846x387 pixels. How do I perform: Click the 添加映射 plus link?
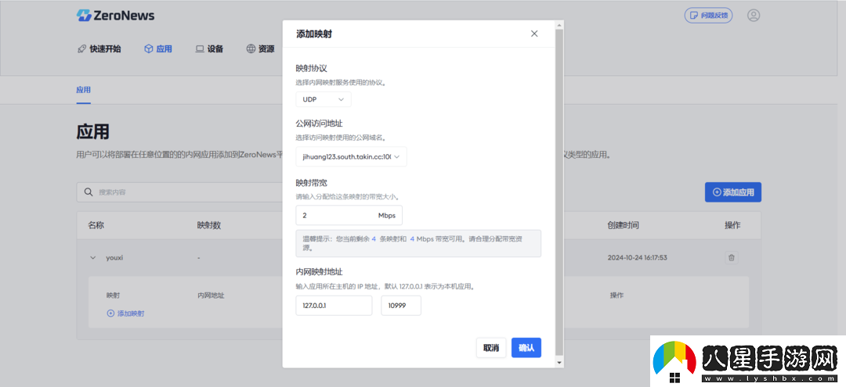pos(125,314)
